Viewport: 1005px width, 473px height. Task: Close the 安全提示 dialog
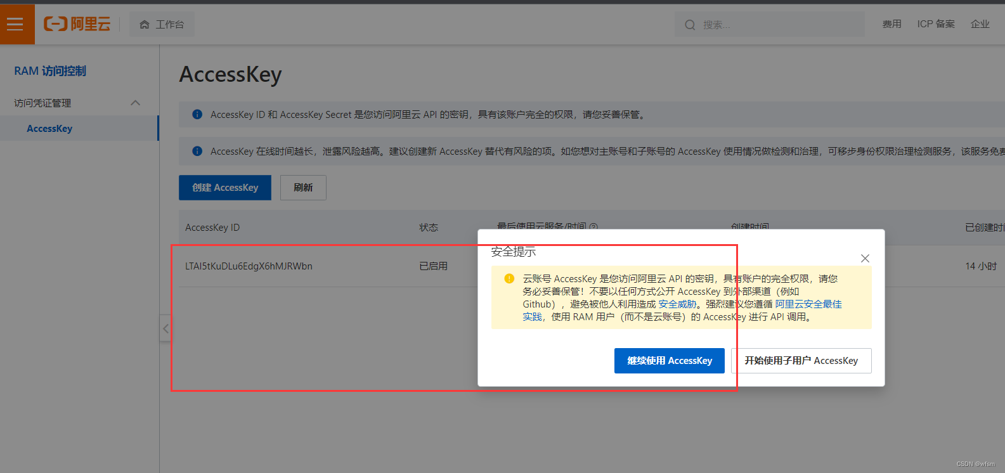865,258
